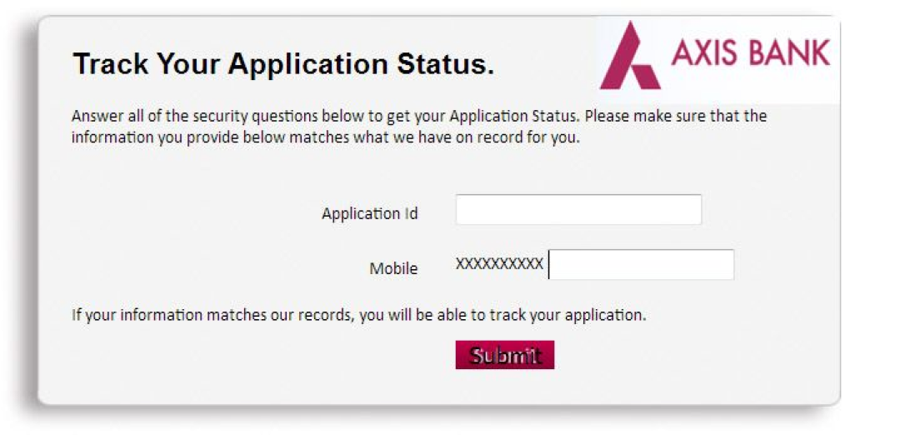Submit the application tracking form

[505, 355]
